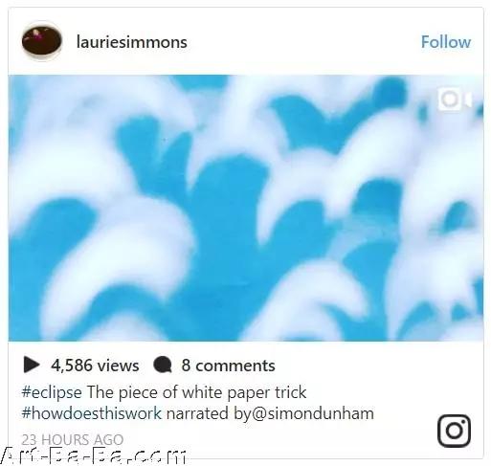
Task: Open the lauriesimmons profile avatar
Action: (42, 41)
